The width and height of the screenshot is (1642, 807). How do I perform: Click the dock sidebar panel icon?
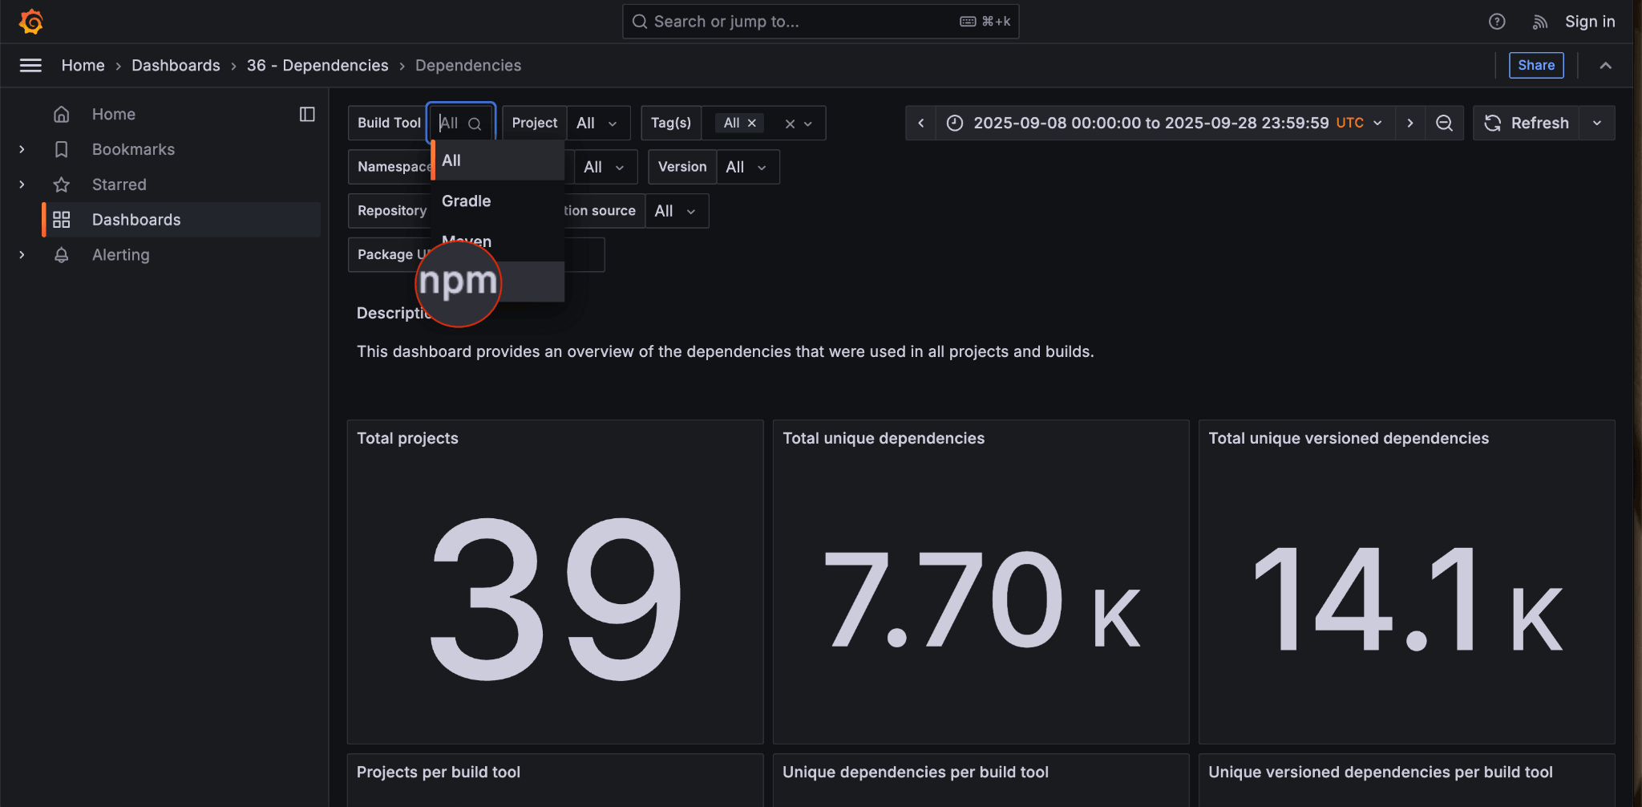point(307,114)
